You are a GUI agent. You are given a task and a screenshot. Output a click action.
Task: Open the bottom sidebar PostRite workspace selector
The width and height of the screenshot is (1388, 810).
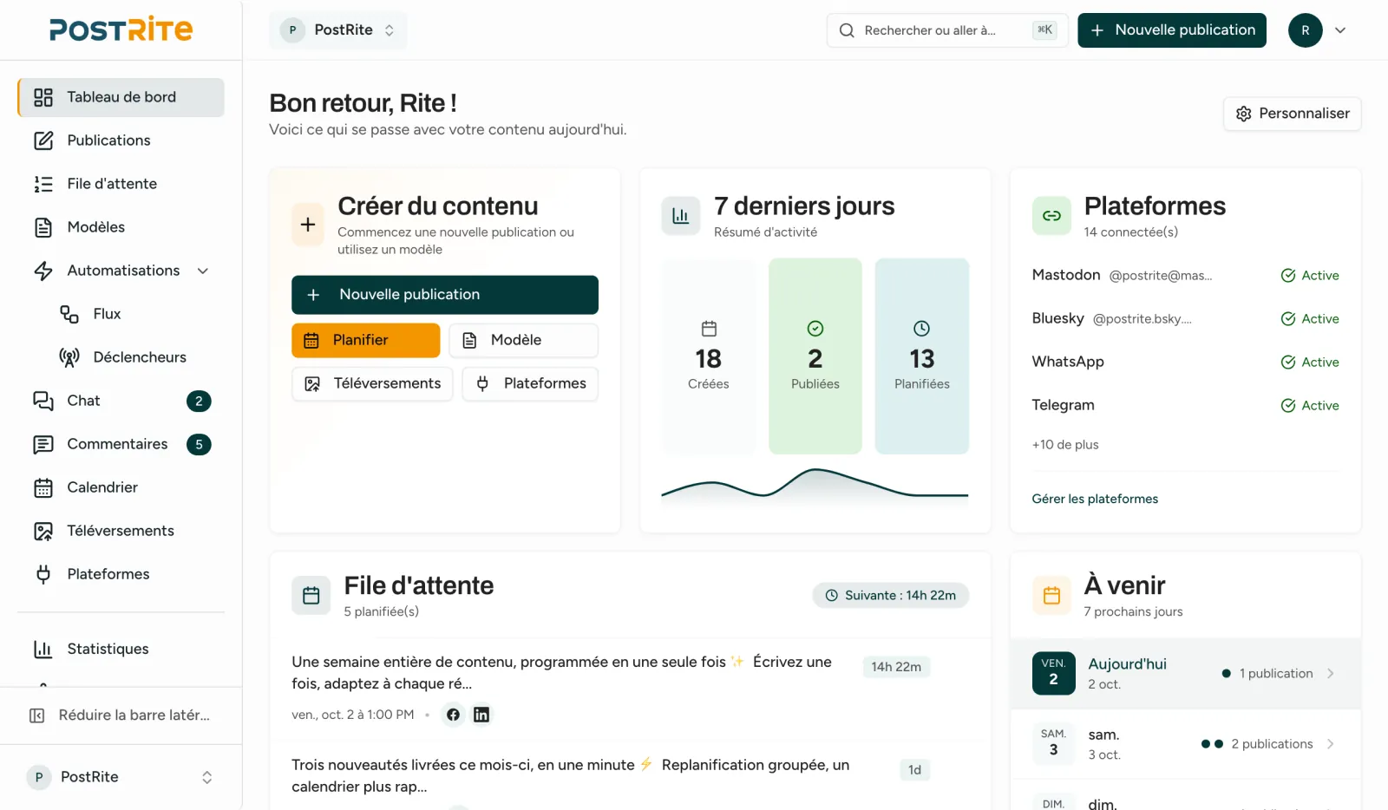pos(121,777)
